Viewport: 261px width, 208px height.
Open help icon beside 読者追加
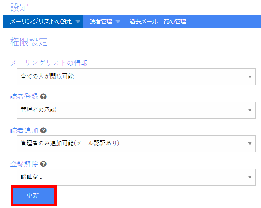point(43,130)
